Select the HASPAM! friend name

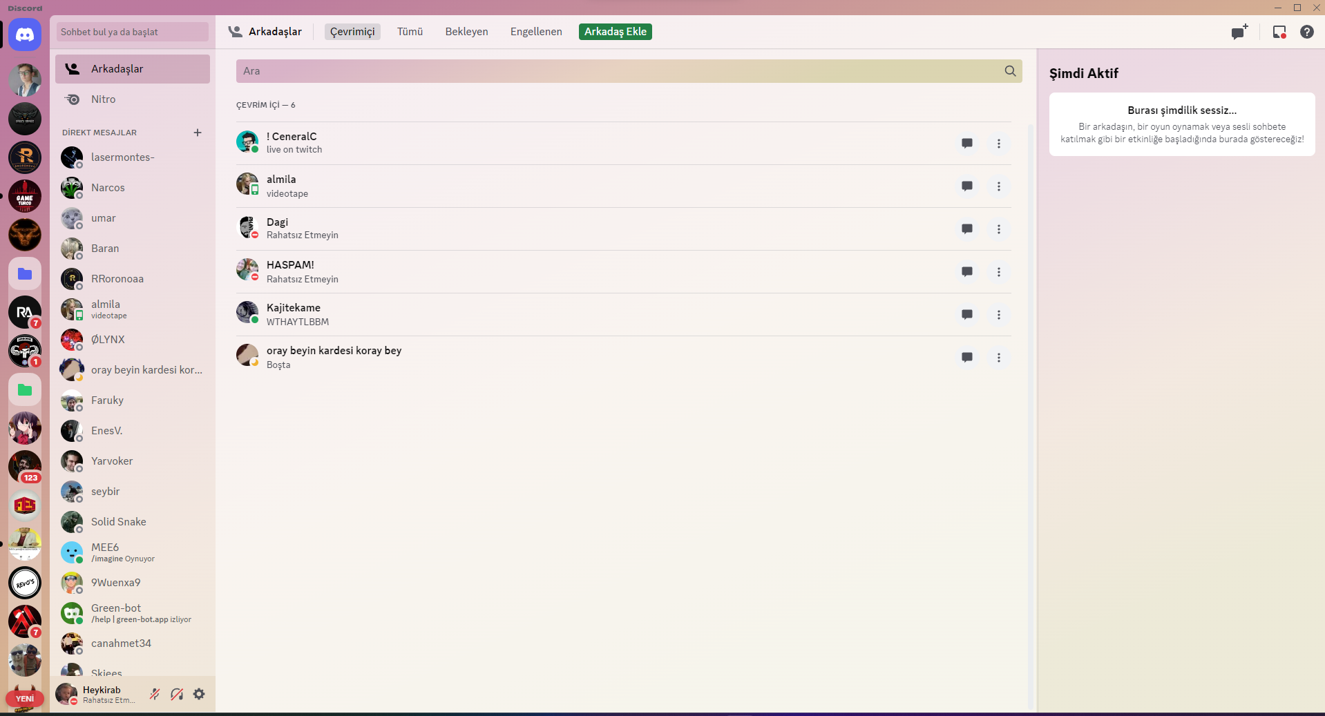pyautogui.click(x=290, y=265)
